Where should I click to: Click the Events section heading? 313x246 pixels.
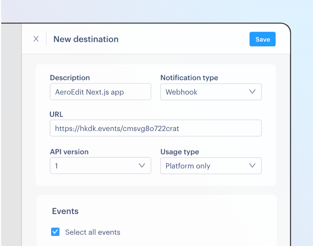(x=65, y=211)
